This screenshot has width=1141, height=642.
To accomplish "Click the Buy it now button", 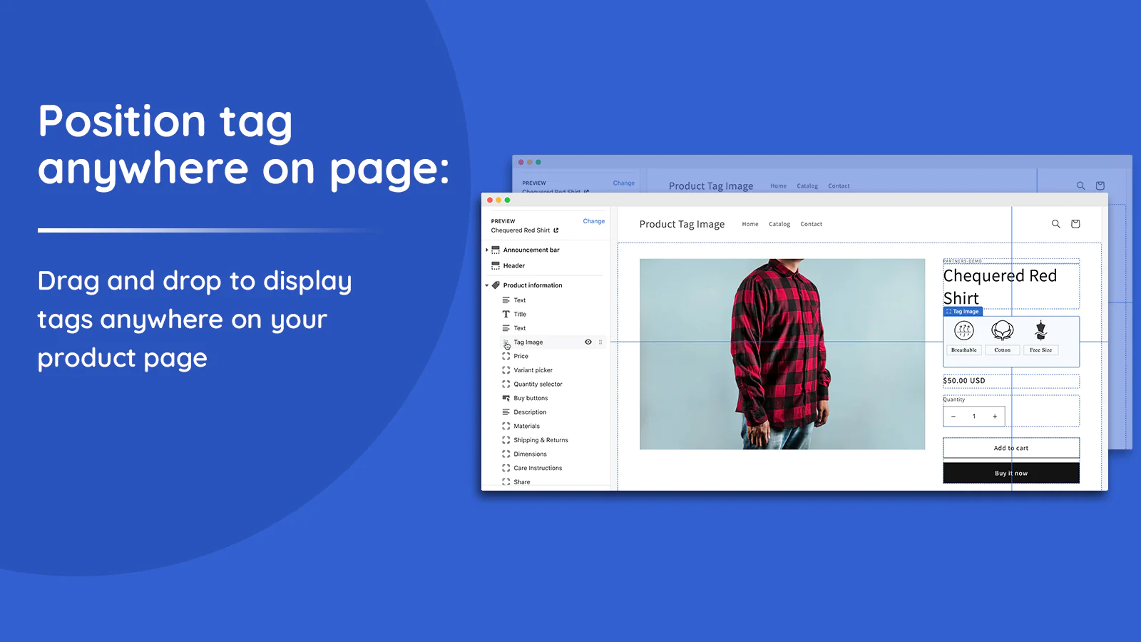I will 1011,473.
